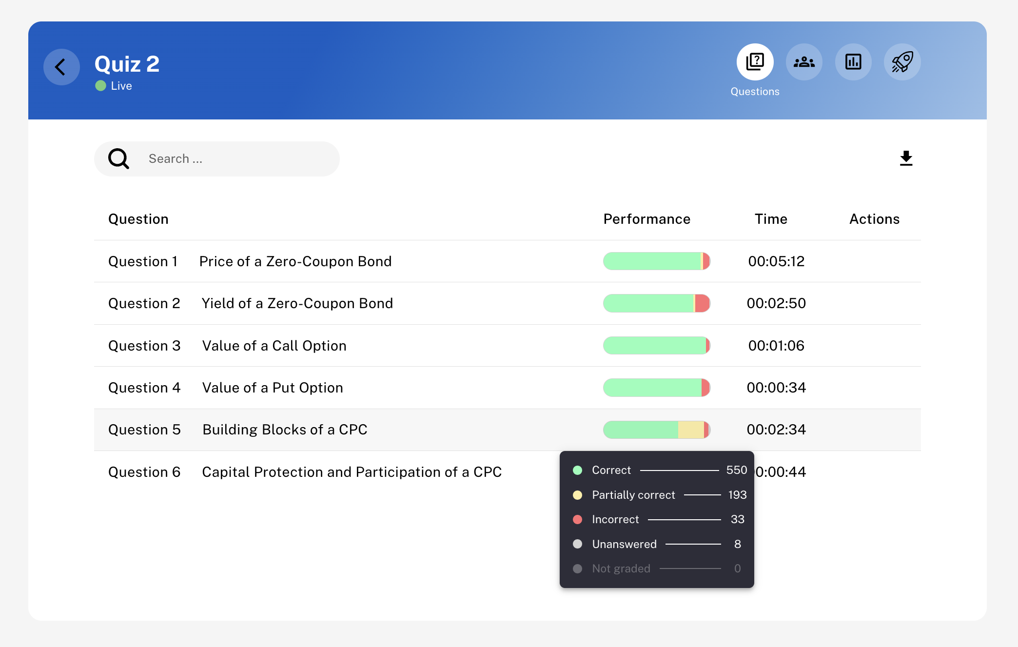
Task: Select Question 4 Value of a Put Option
Action: [x=273, y=388]
